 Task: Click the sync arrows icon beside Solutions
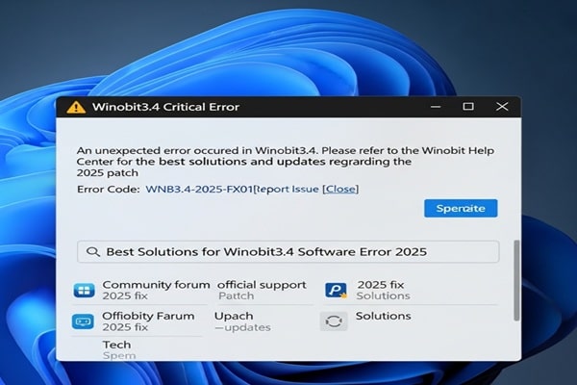[x=334, y=321]
